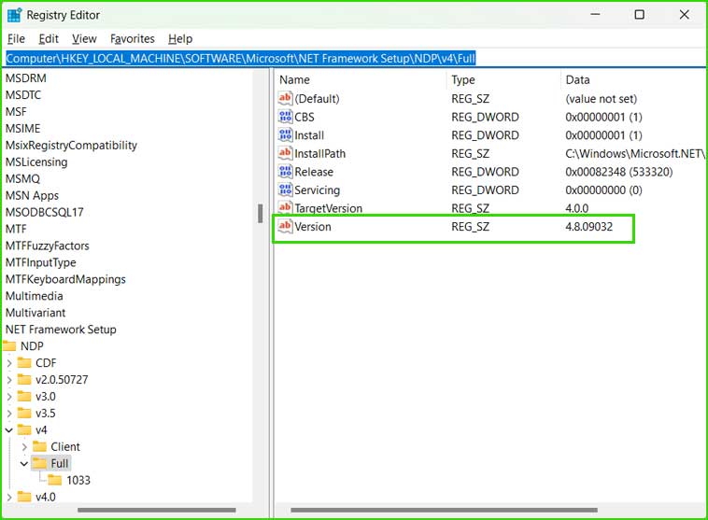
Task: Click the string icon beside TargetVersion value
Action: [x=285, y=207]
